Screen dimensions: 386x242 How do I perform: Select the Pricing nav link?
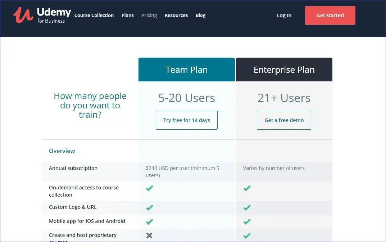tap(149, 15)
